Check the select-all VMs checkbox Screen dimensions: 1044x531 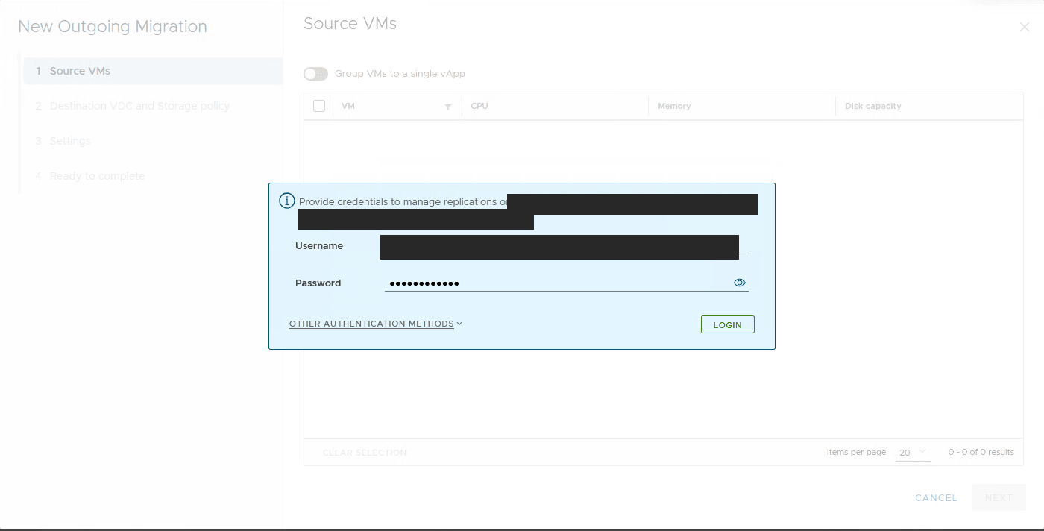319,106
